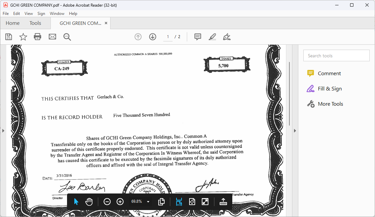This screenshot has width=375, height=217.
Task: Expand the left navigation pane
Action: click(x=3, y=131)
